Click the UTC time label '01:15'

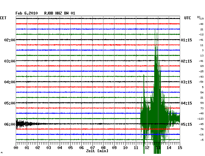coord(186,40)
